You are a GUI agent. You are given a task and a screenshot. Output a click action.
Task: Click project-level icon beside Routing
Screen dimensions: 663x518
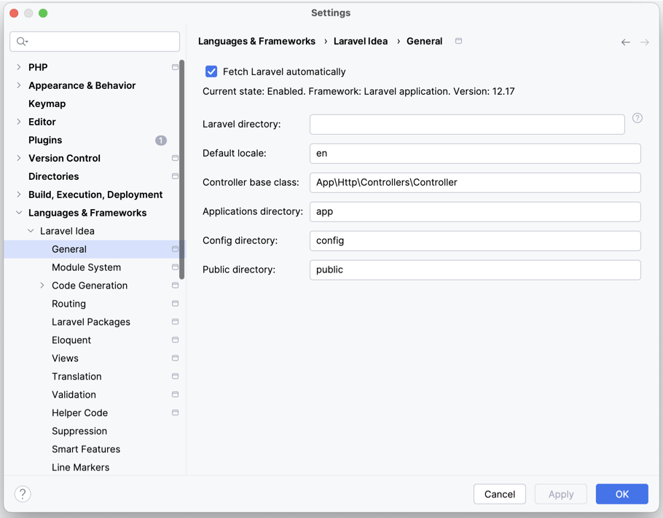(x=175, y=304)
